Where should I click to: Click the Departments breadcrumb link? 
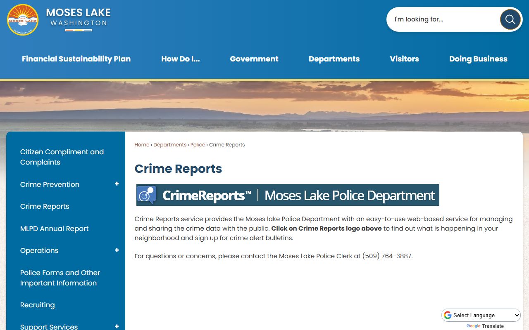[x=170, y=145]
